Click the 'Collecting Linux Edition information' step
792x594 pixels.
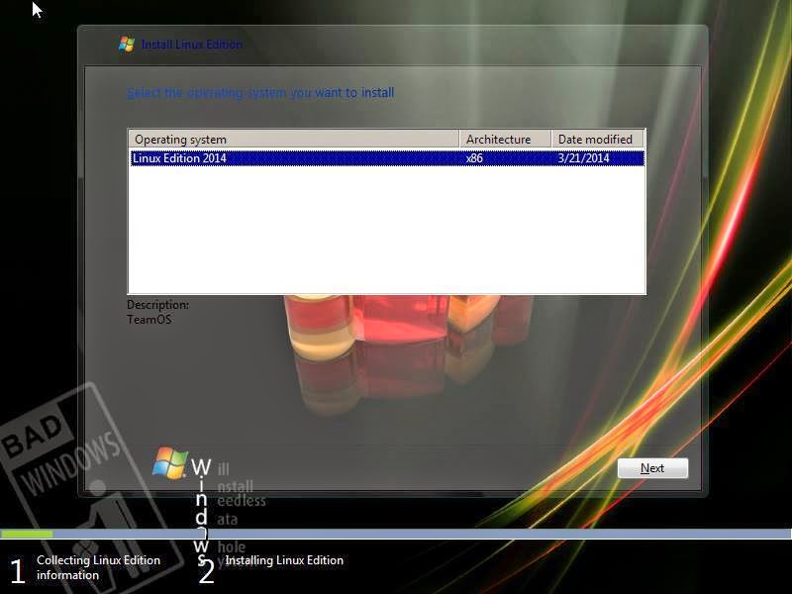98,567
